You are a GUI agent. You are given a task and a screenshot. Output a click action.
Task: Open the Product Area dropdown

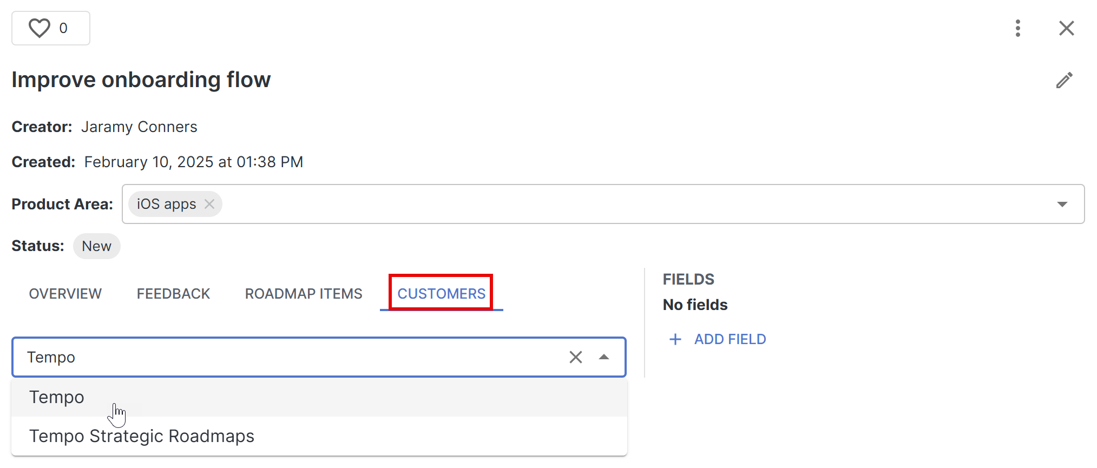[1062, 204]
